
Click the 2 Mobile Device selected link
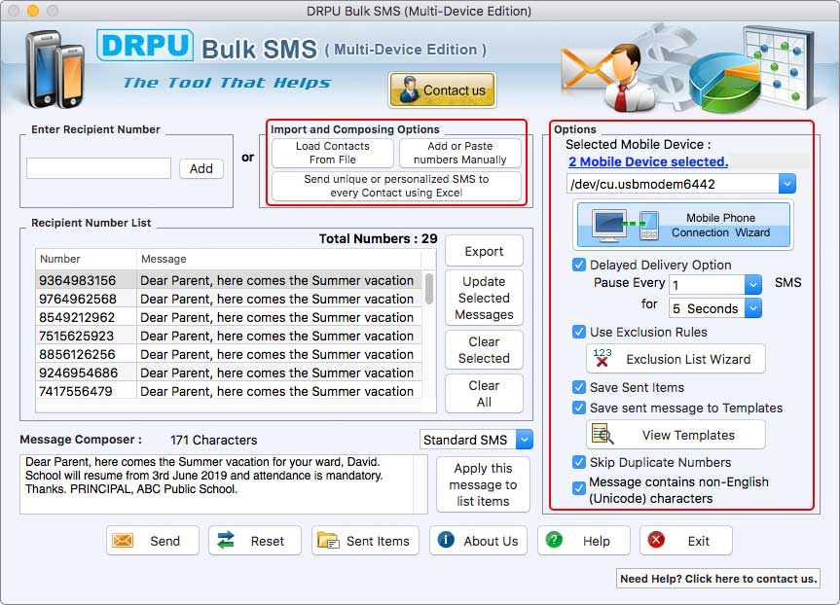coord(648,161)
